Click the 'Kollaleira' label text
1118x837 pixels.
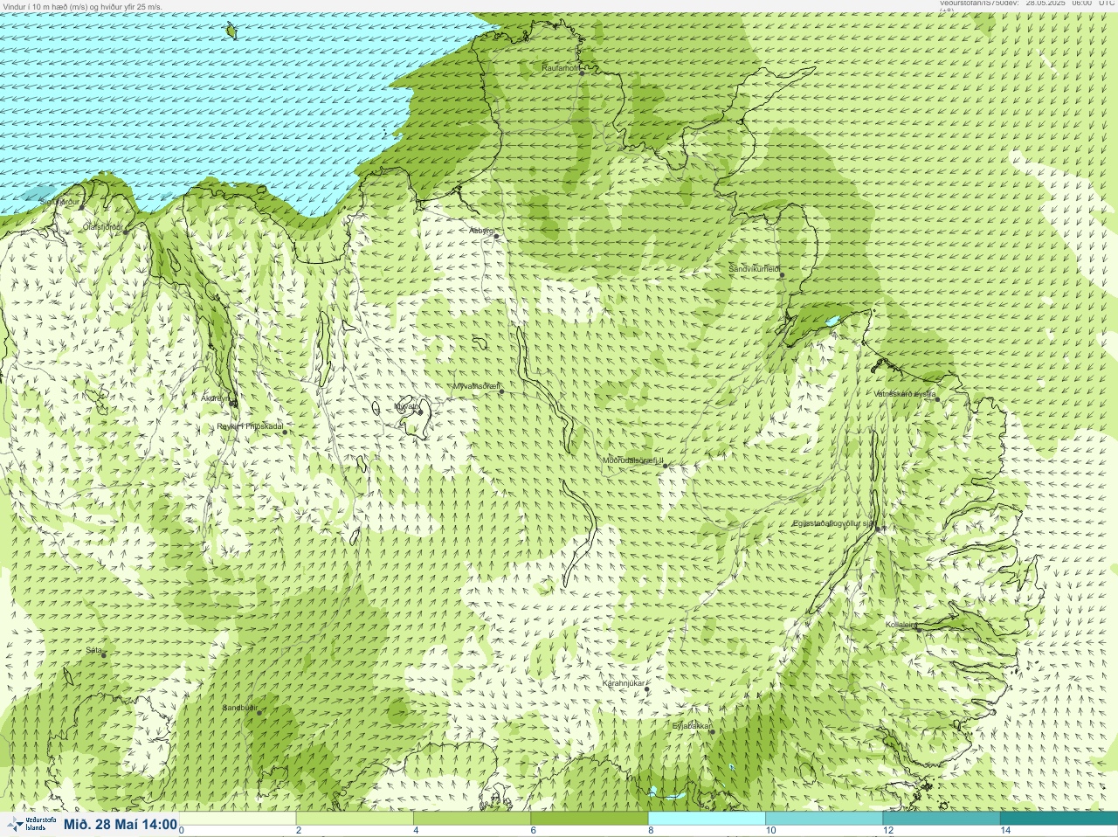[901, 625]
